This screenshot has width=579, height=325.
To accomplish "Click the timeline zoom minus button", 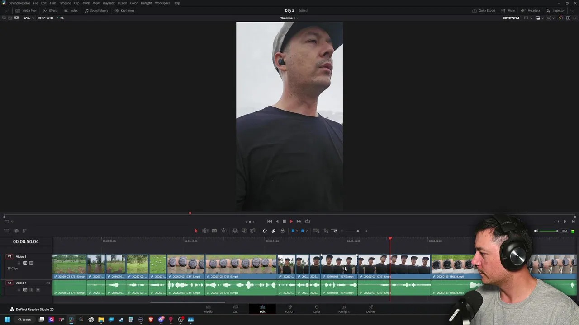I will pos(342,231).
